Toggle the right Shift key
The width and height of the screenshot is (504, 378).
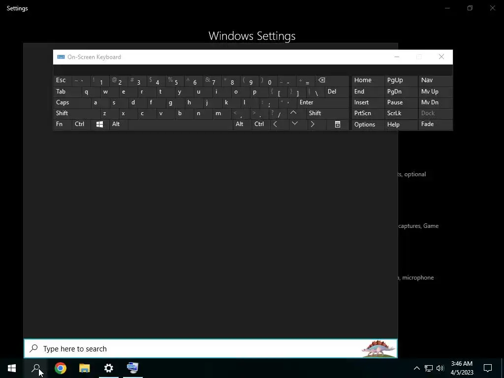(327, 114)
